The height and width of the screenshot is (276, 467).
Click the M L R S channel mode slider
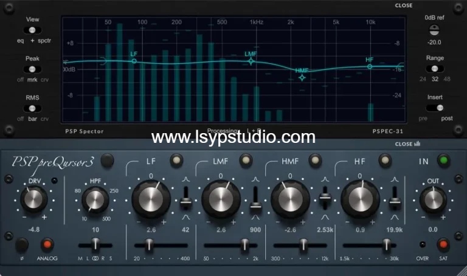coord(95,246)
